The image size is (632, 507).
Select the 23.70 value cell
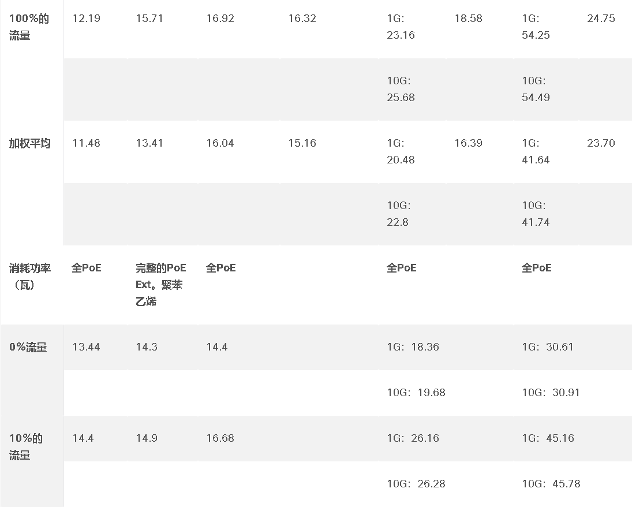click(601, 143)
